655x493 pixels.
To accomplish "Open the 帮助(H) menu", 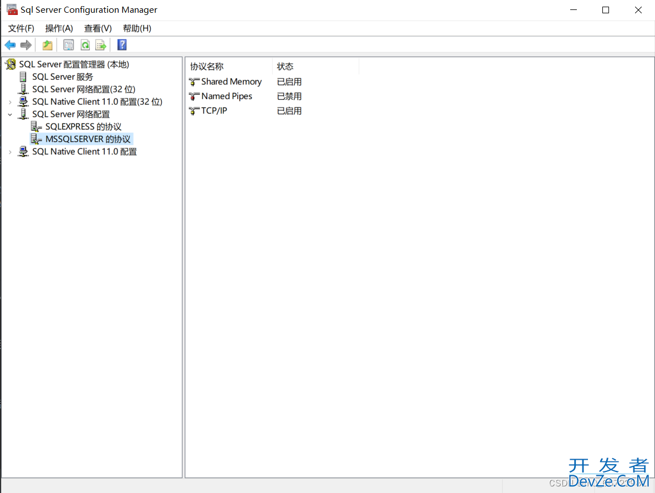I will [137, 28].
